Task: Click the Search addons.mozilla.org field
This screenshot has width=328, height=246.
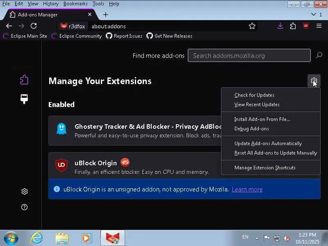Action: (249, 55)
